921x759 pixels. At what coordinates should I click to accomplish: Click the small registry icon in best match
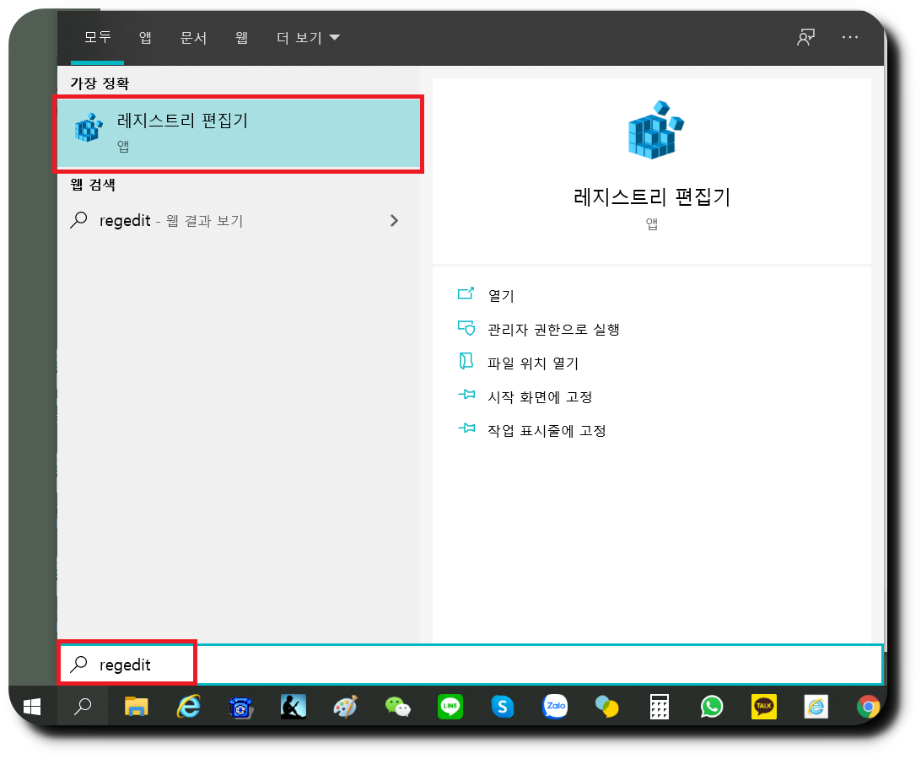click(x=89, y=126)
